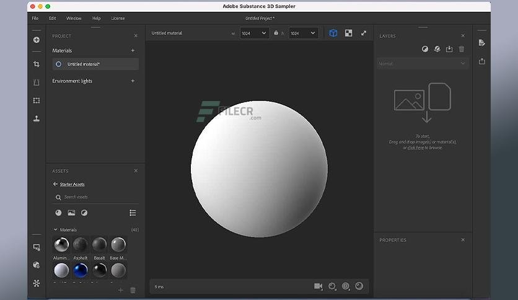Select the Crop tool in left sidebar
518x300 pixels.
tap(37, 64)
